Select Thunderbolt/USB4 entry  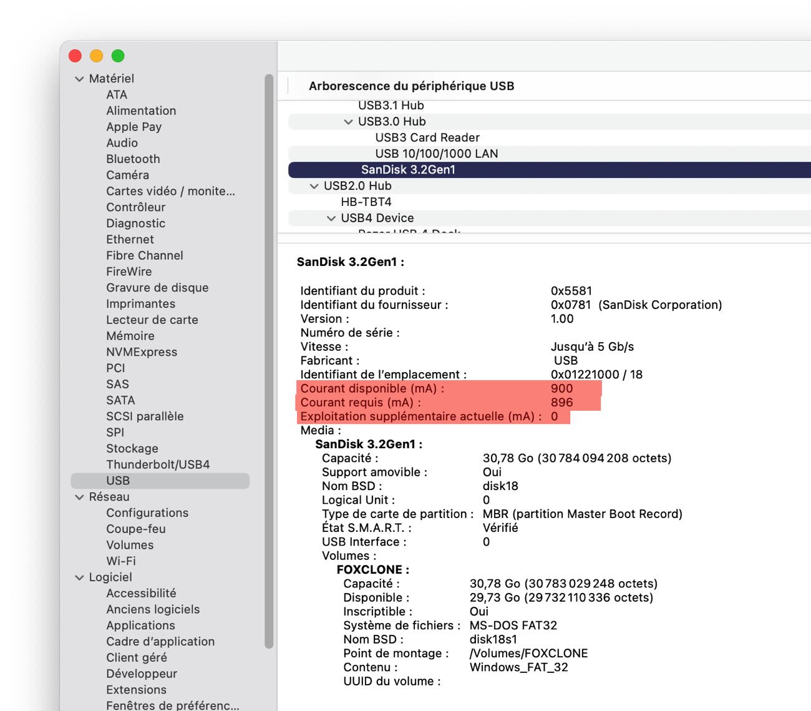point(158,464)
